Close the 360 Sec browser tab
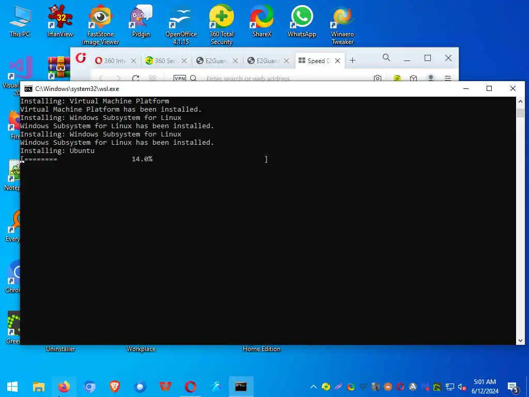Image resolution: width=529 pixels, height=397 pixels. (x=184, y=61)
